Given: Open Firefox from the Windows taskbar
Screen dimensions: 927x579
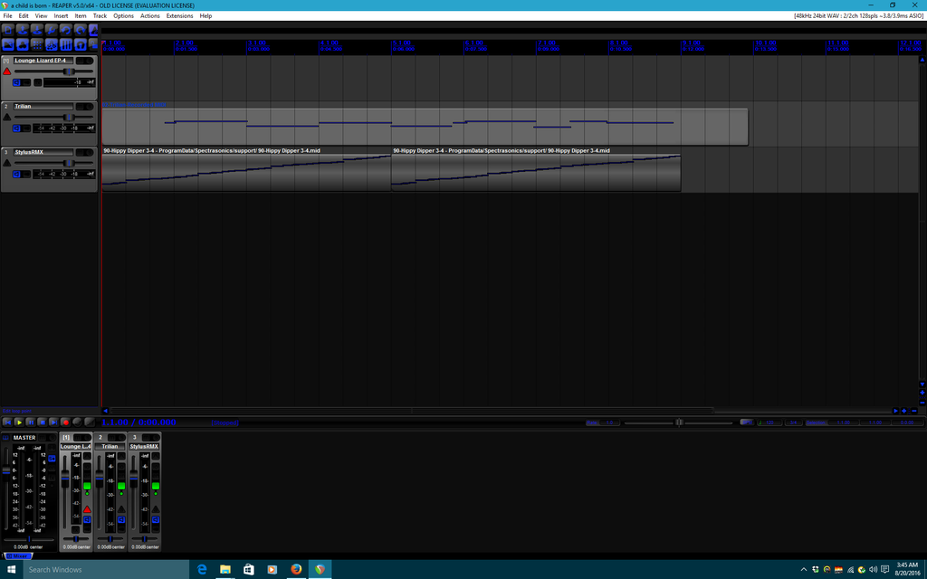Looking at the screenshot, I should point(296,569).
